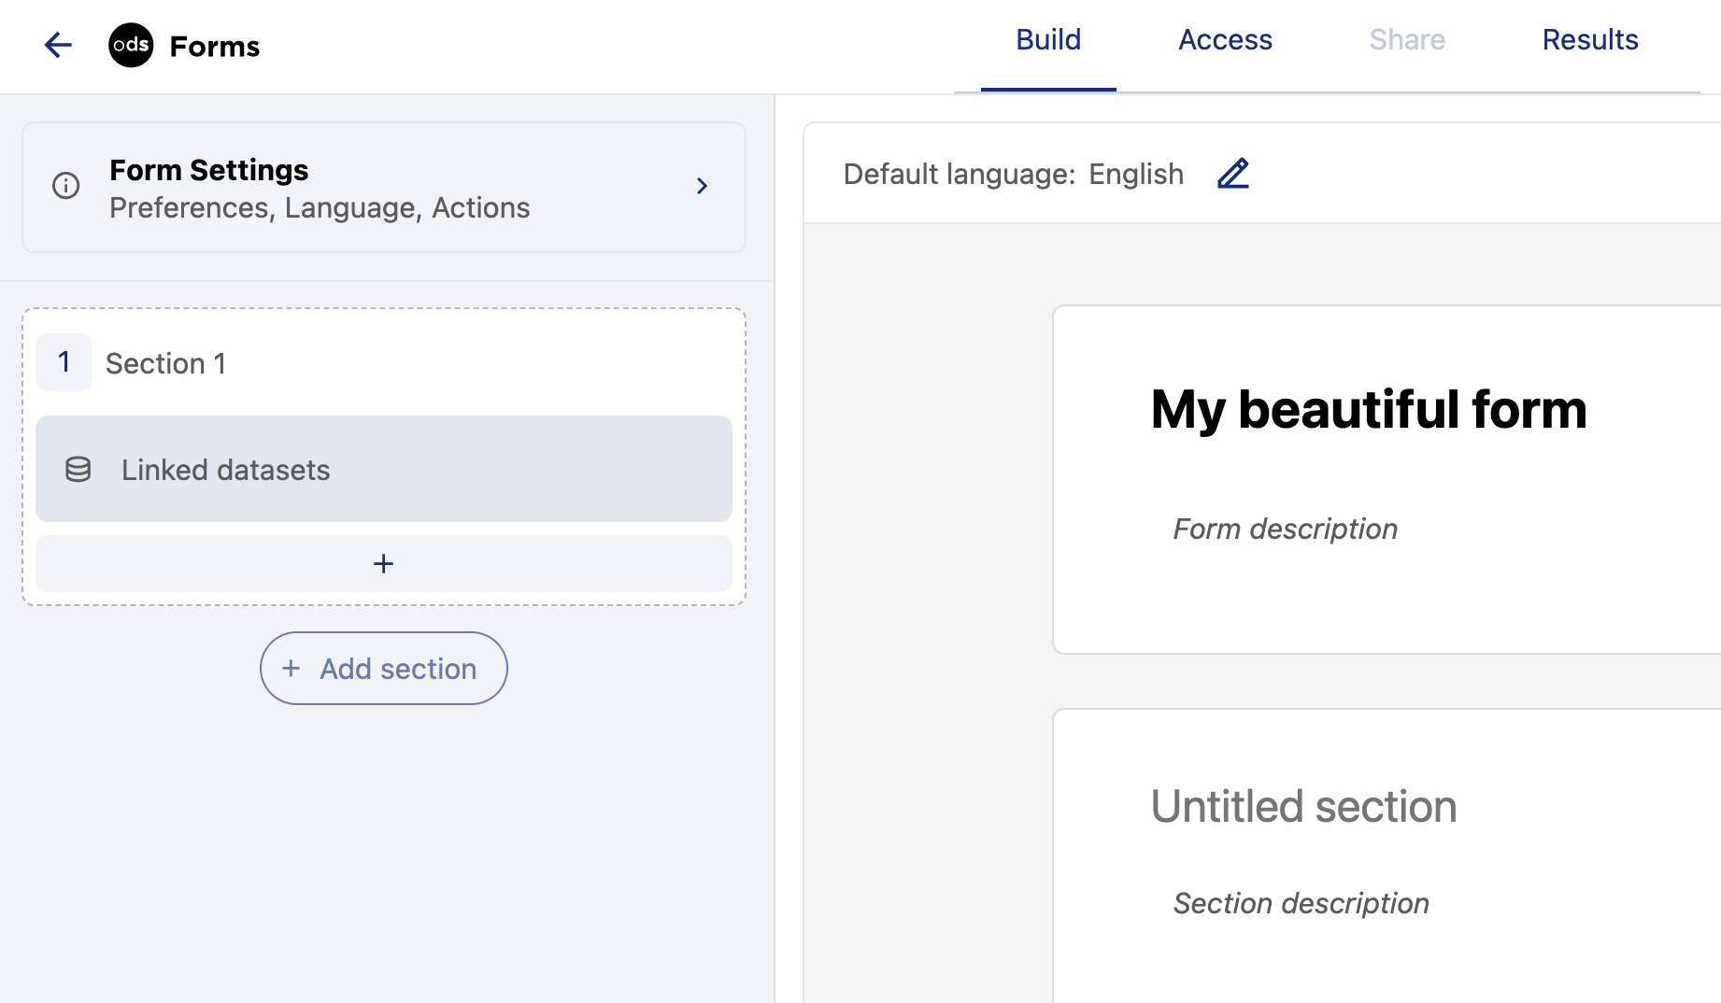Click the Linked datasets database icon
1721x1003 pixels.
(78, 470)
